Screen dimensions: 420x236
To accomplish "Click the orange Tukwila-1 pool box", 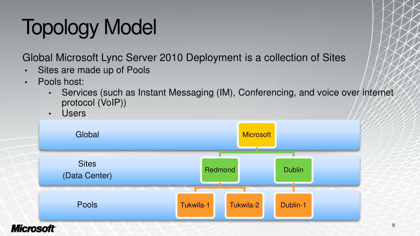I will (x=195, y=205).
